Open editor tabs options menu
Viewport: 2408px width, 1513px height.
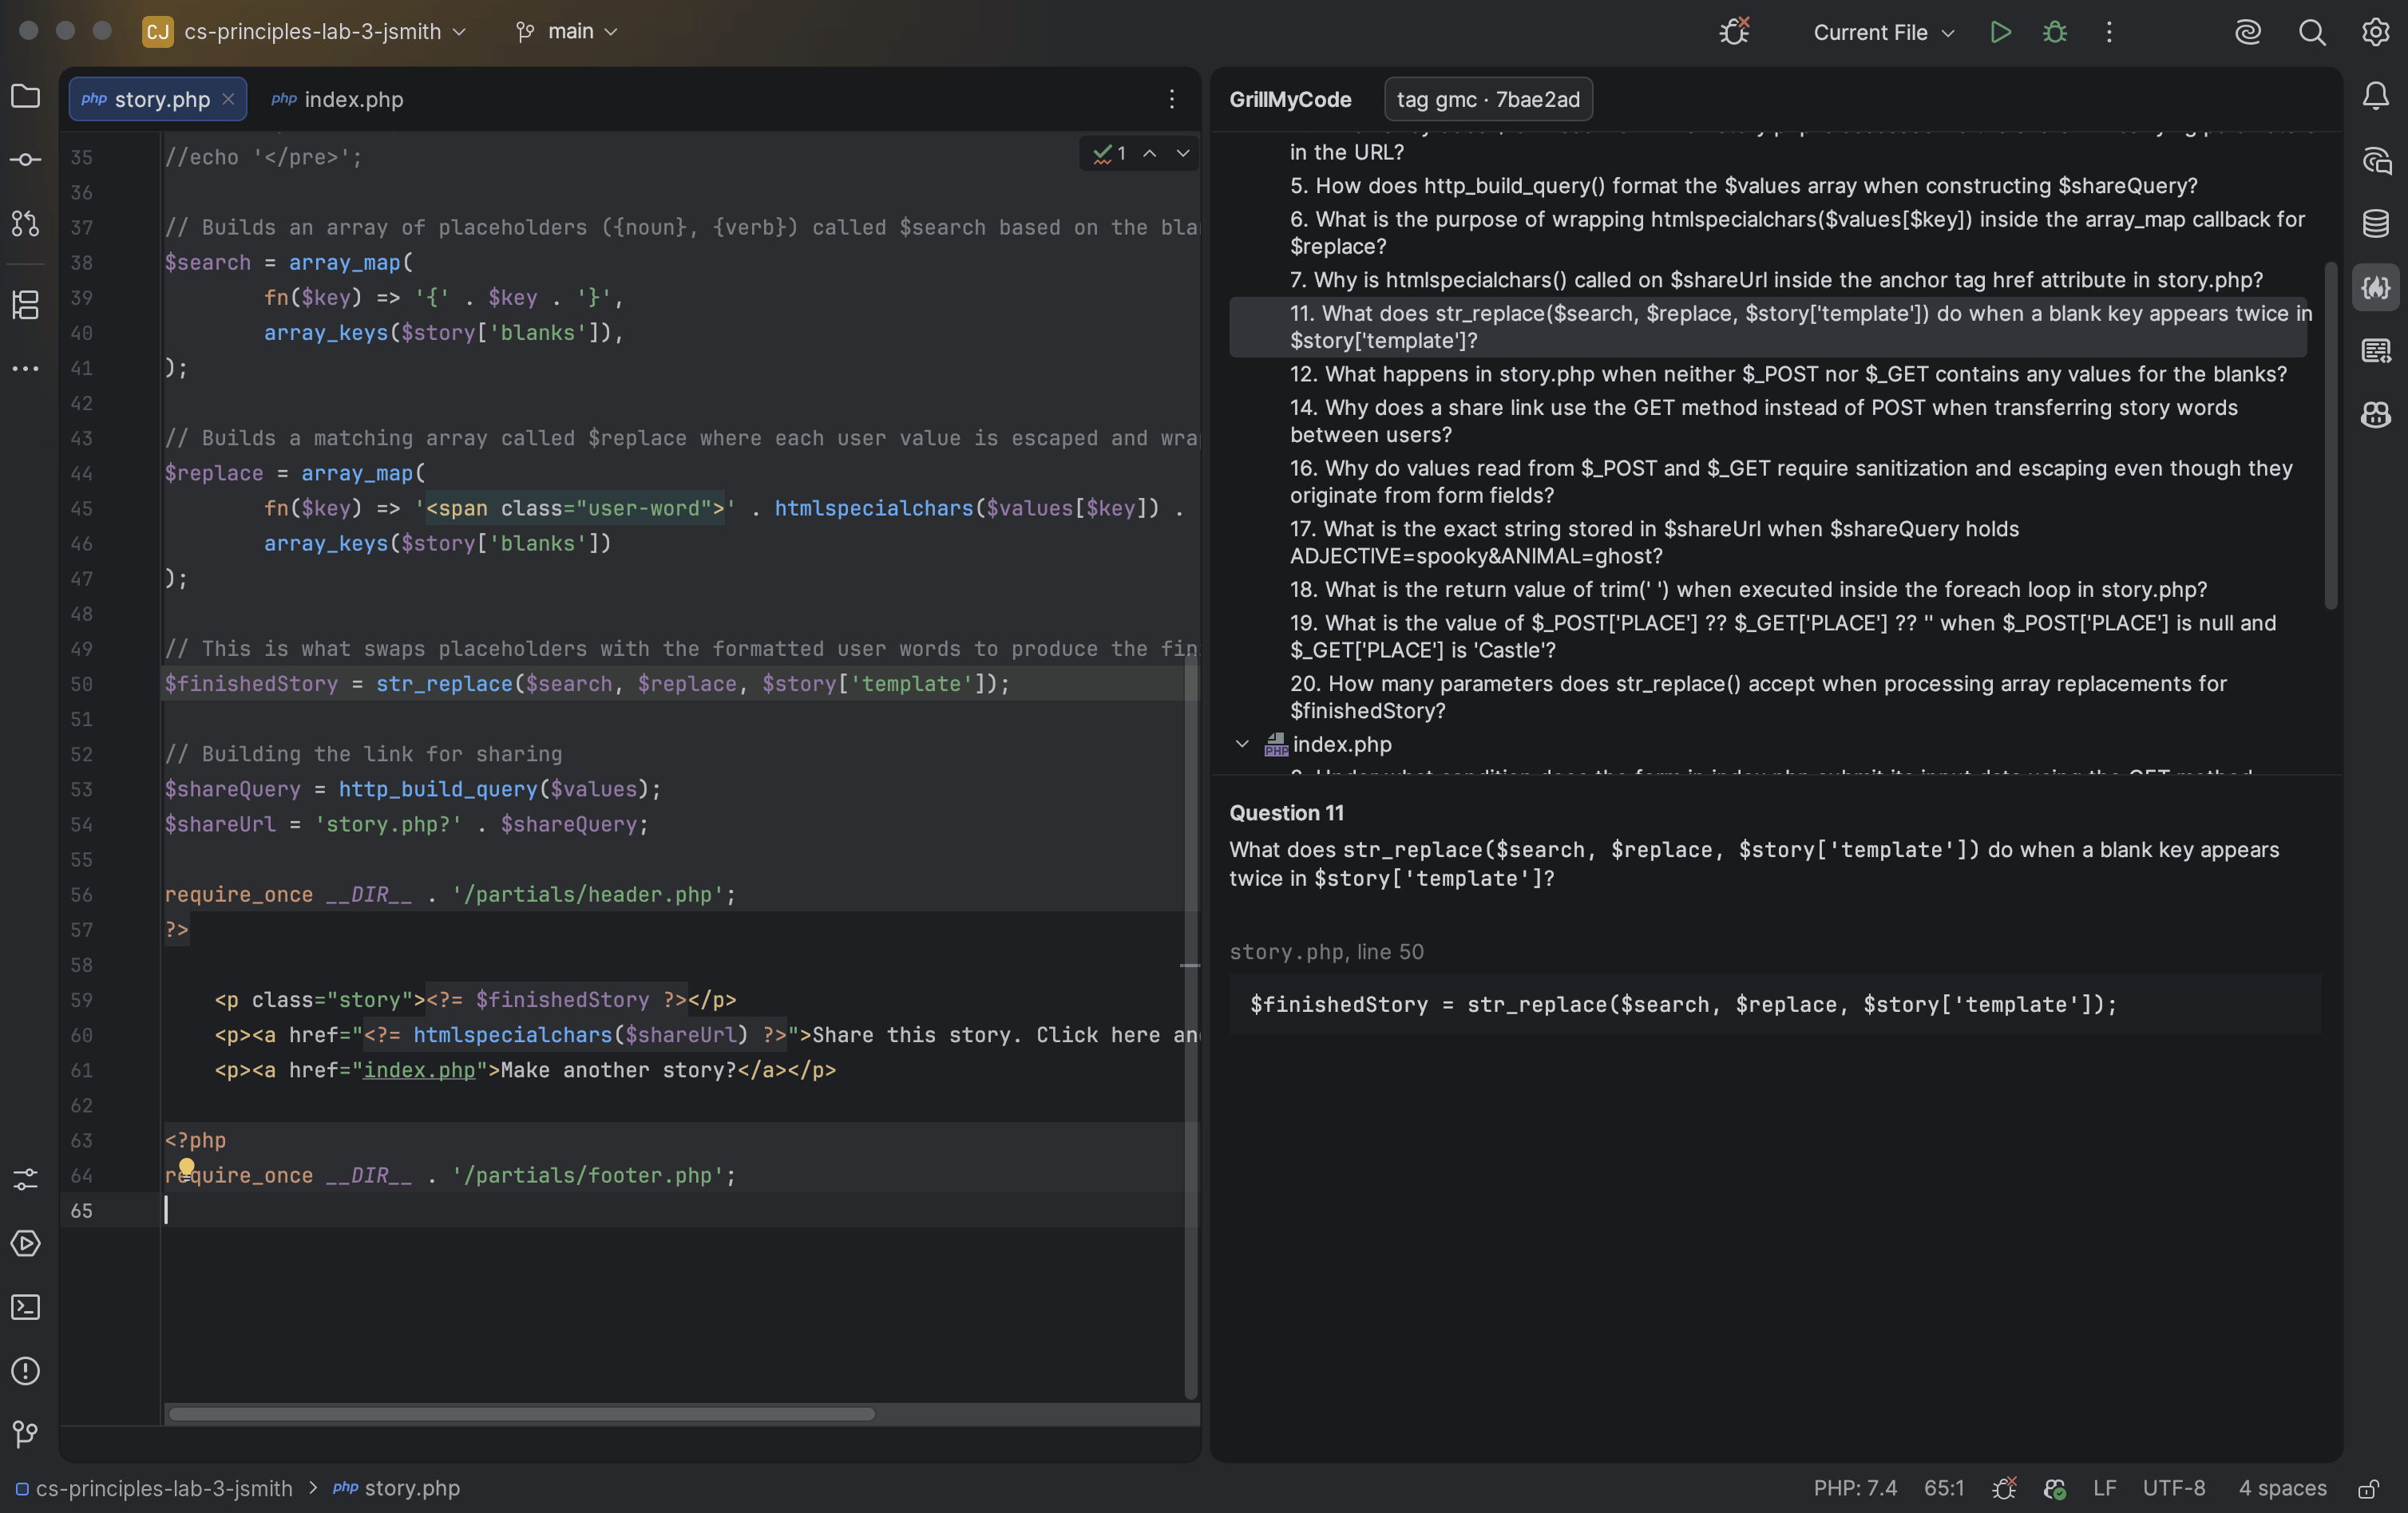point(1171,99)
